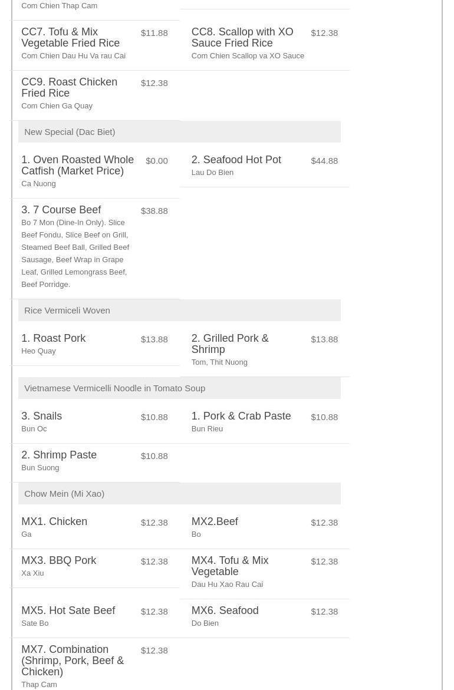This screenshot has height=690, width=454.
Task: Choose CC8 Scallop with XO Sauce Fried Rice
Action: point(242,38)
